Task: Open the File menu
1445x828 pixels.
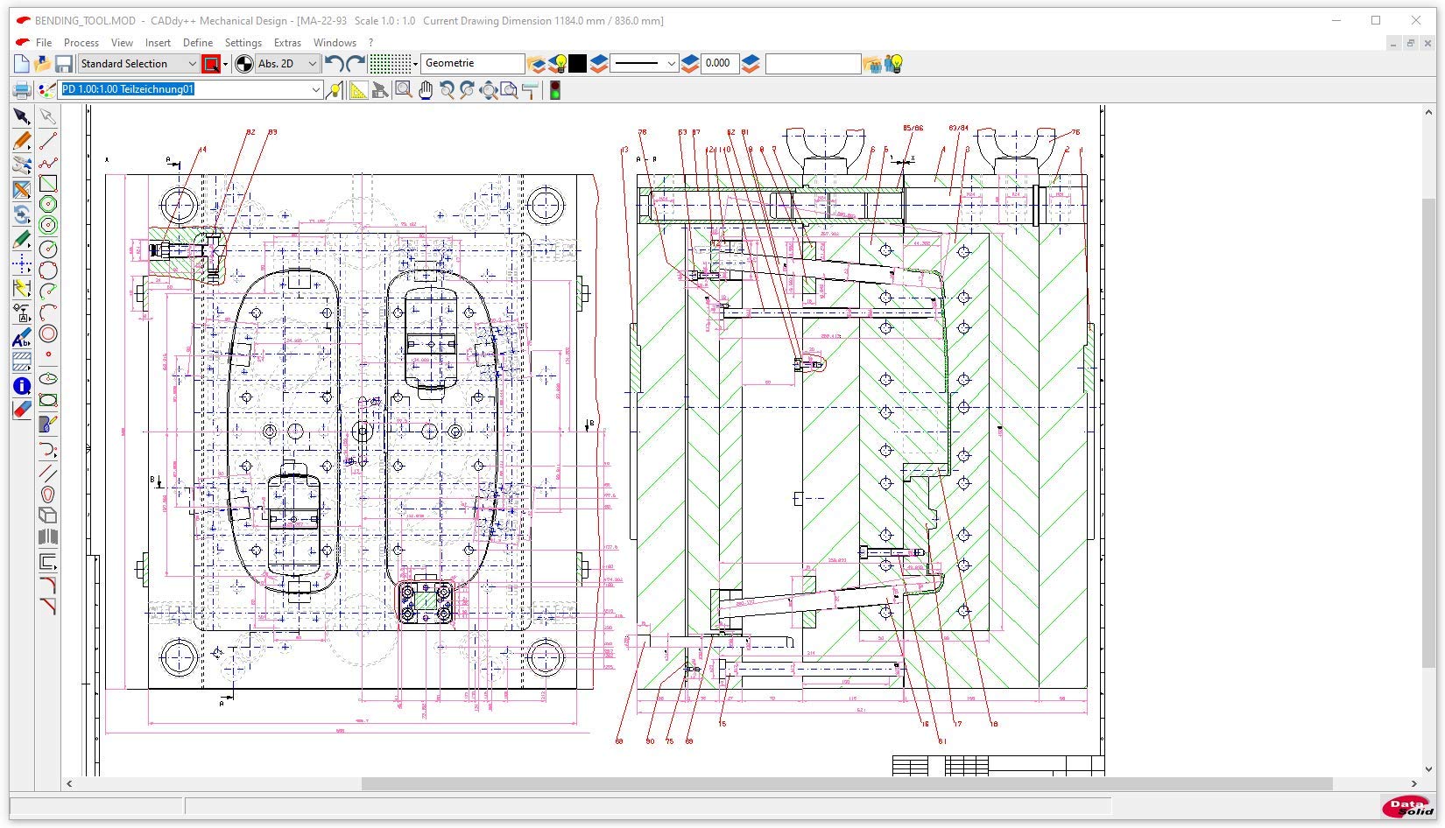Action: (x=44, y=42)
